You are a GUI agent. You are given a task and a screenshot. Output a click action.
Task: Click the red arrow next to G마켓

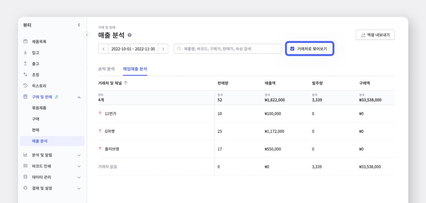click(x=100, y=131)
